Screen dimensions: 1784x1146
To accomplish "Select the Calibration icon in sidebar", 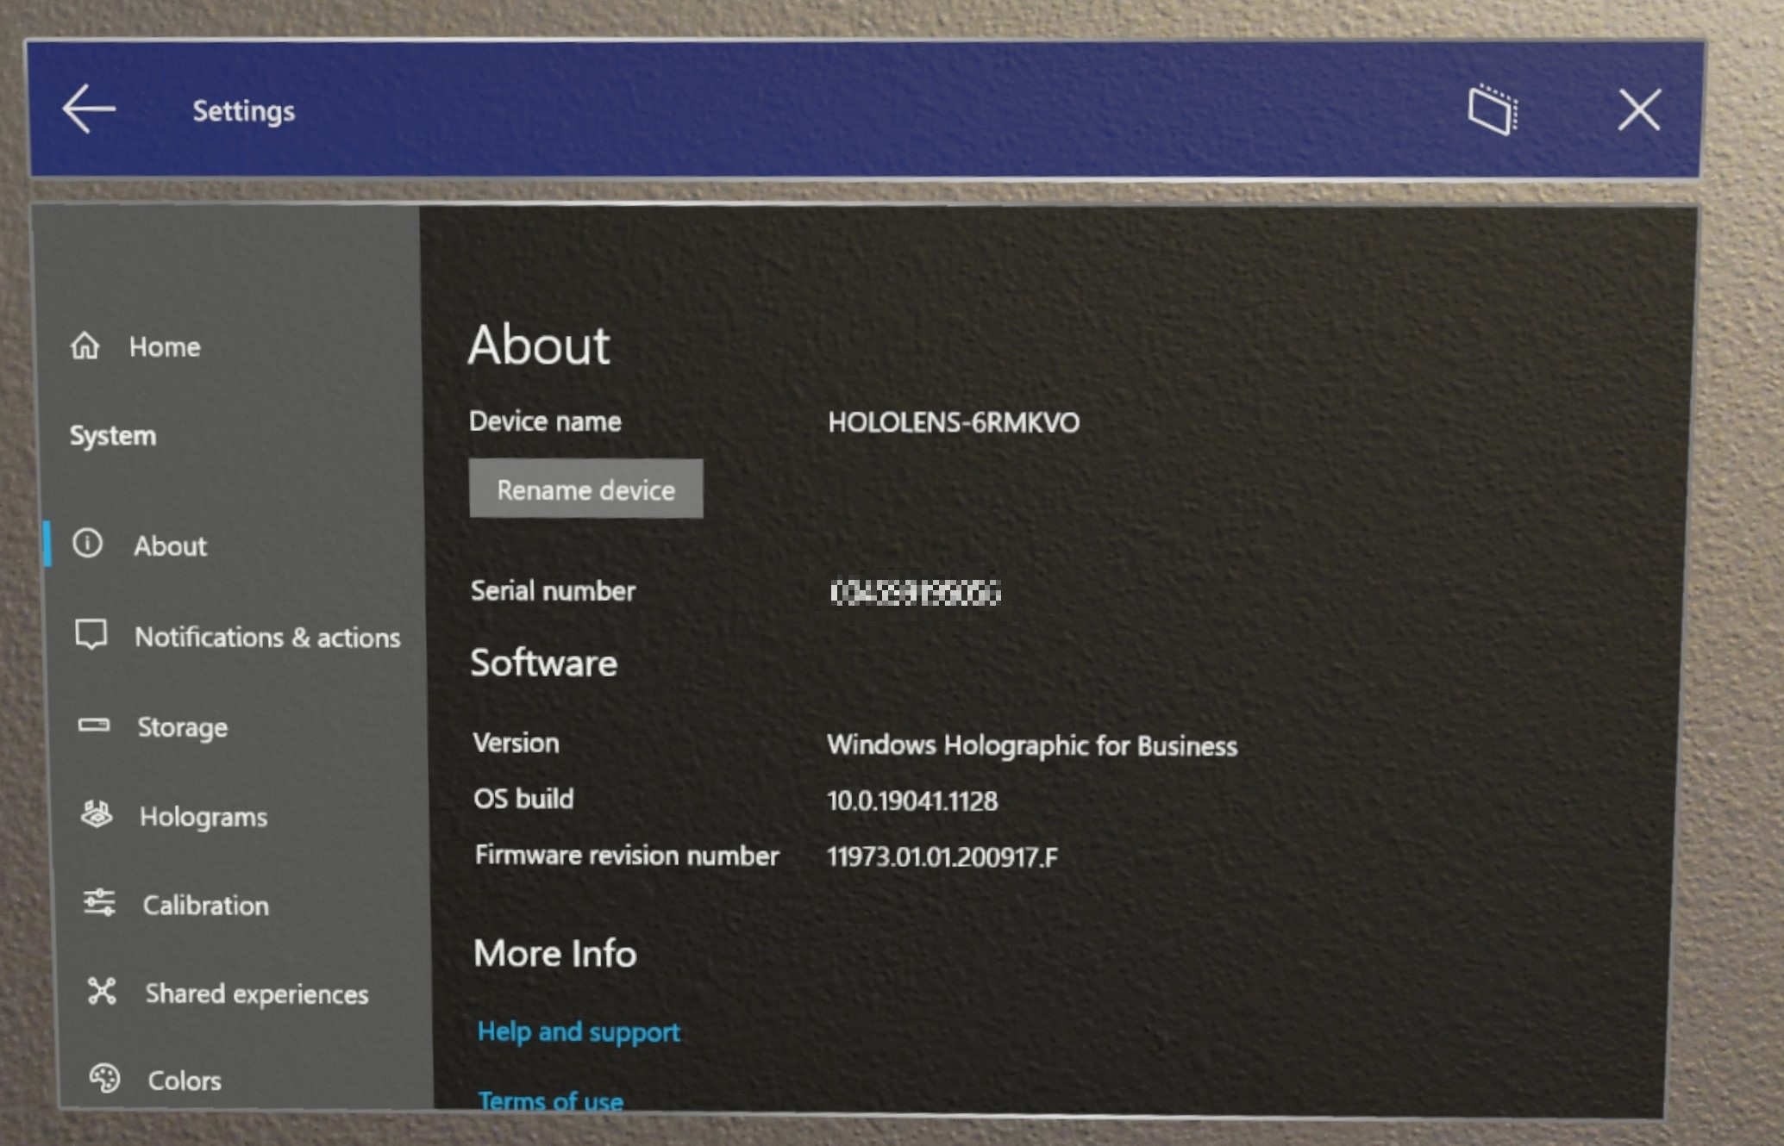I will click(102, 905).
